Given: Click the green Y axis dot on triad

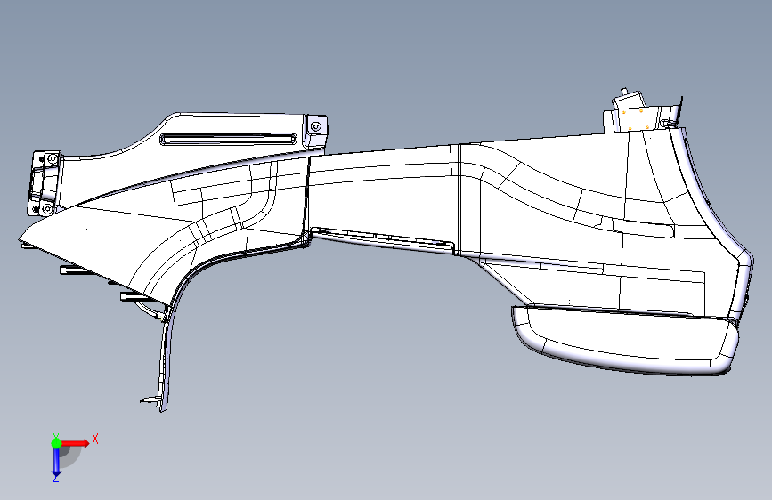Looking at the screenshot, I should coord(56,443).
